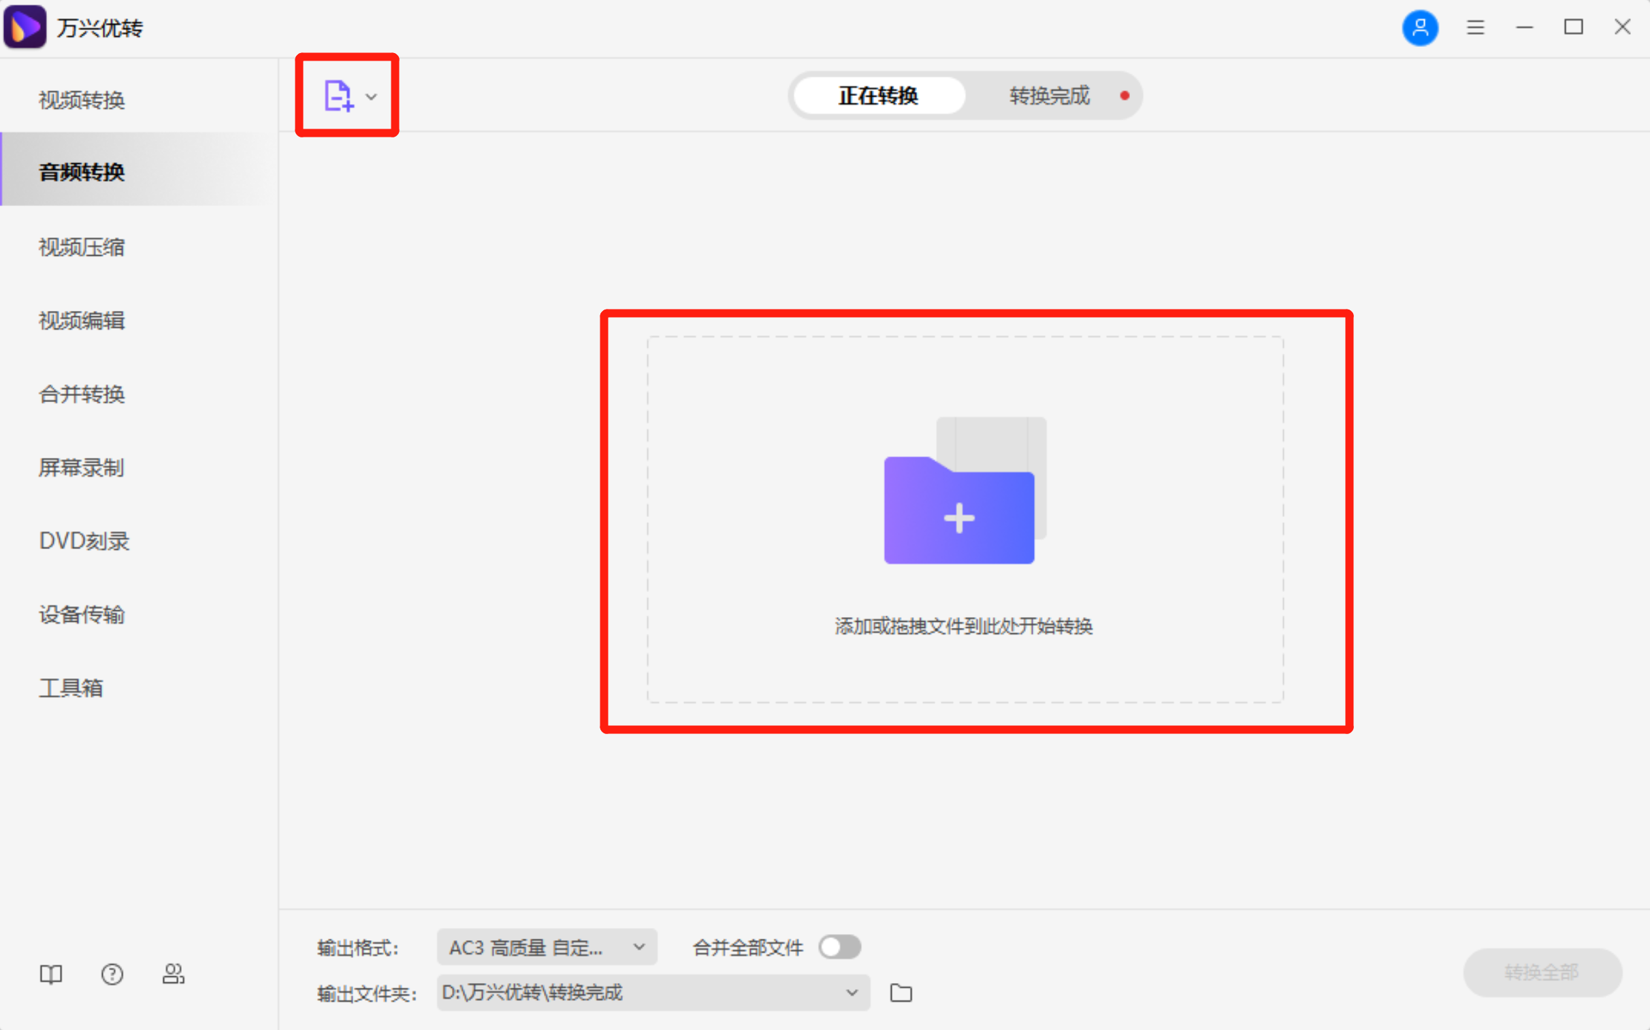Click the 转换全部 convert all button
Image resolution: width=1650 pixels, height=1030 pixels.
1542,973
